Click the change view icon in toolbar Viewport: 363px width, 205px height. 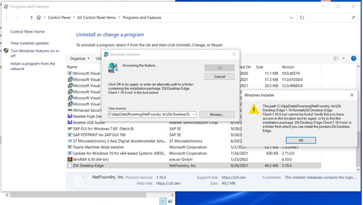pos(336,59)
